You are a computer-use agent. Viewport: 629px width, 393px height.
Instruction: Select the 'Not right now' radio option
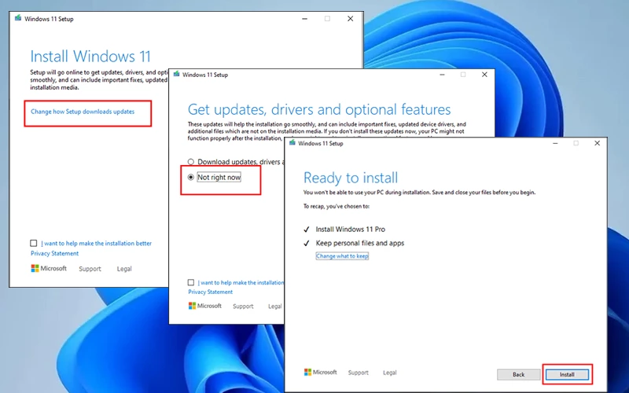191,178
